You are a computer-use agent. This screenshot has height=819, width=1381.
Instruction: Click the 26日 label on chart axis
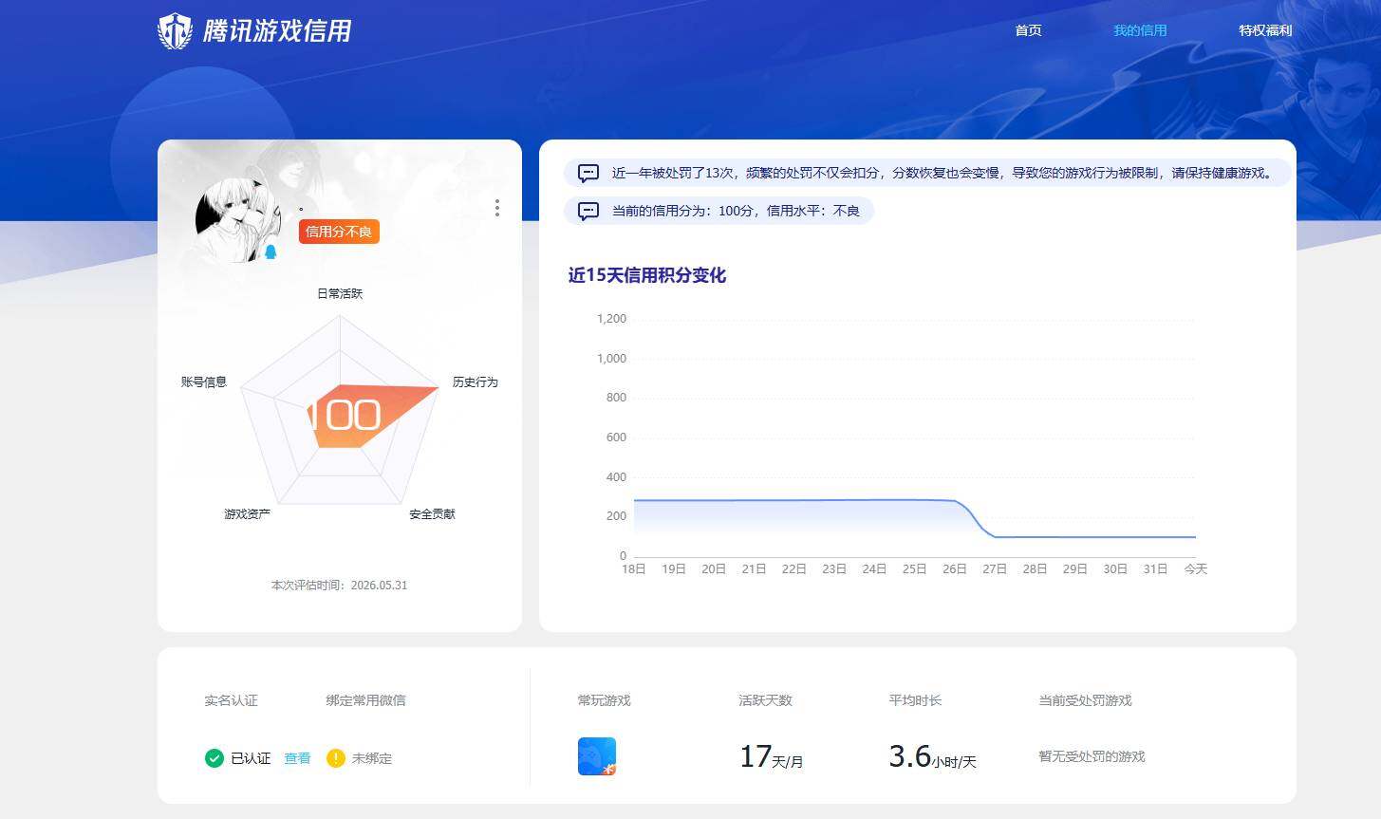point(954,568)
